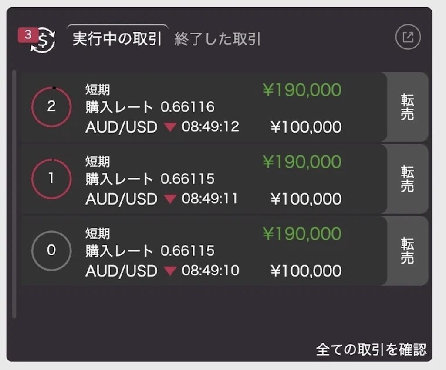Switch to the 終了した取引 tab
Screen dimensions: 446x370
coord(217,39)
